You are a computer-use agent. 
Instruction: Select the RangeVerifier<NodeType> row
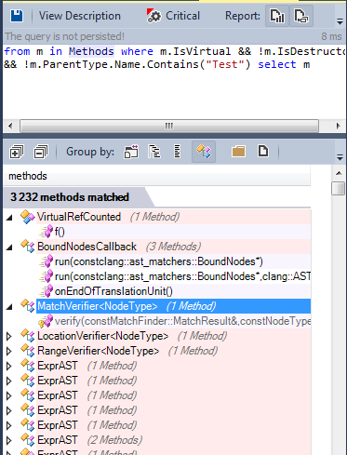[x=174, y=351]
